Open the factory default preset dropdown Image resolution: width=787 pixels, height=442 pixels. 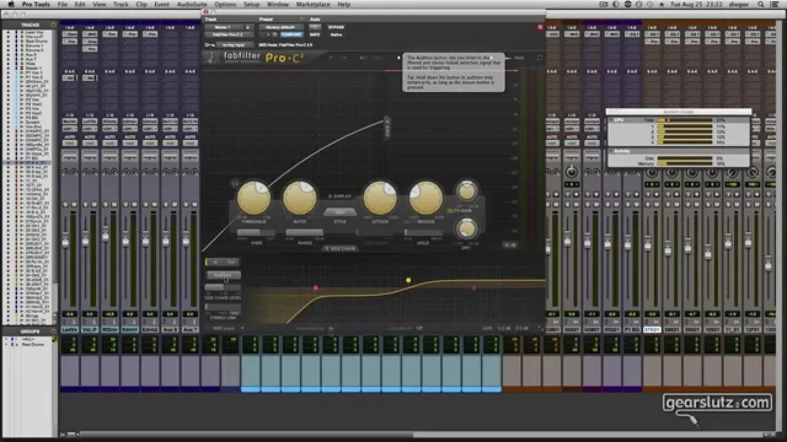point(282,27)
